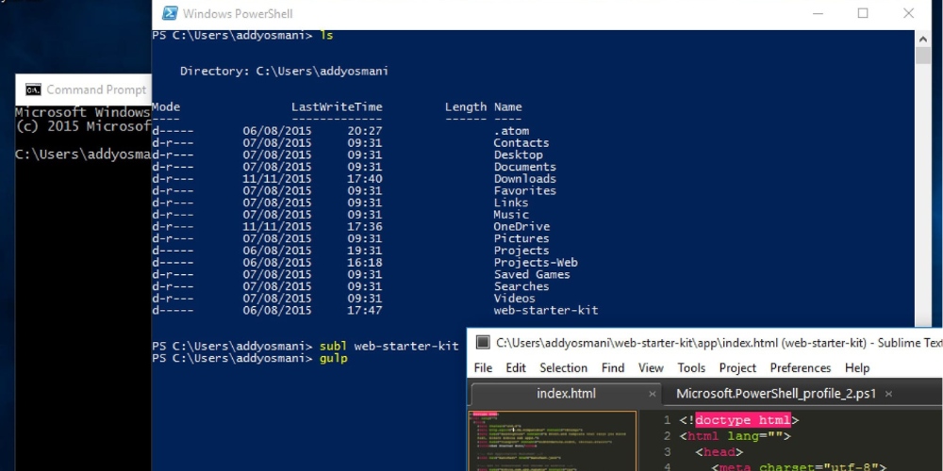The image size is (943, 471).
Task: Maximize the Windows PowerShell window
Action: point(863,13)
